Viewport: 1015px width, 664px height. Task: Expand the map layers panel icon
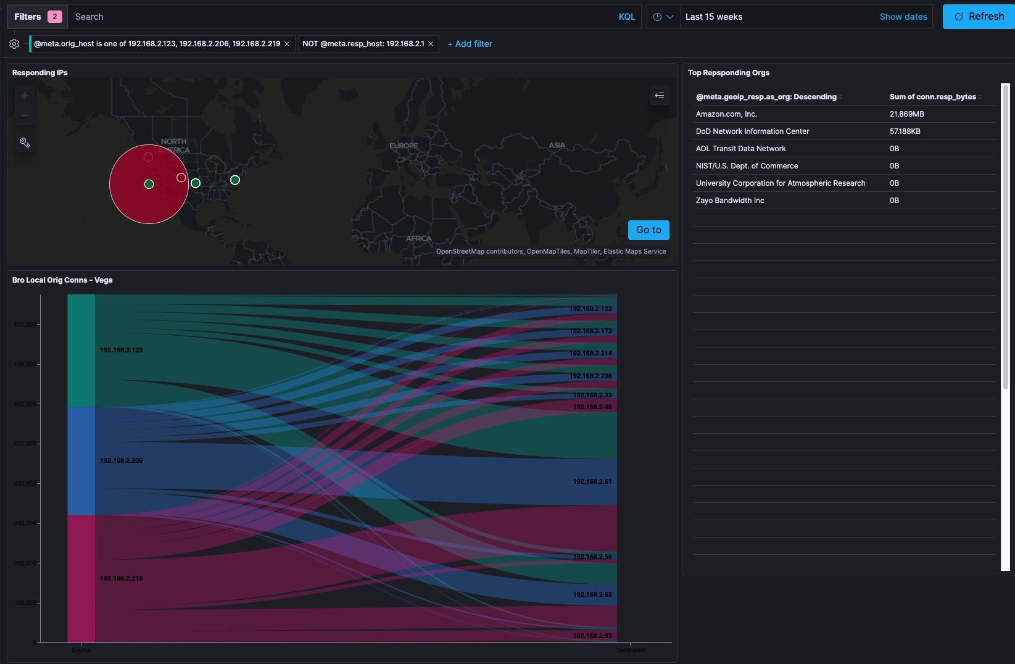(660, 95)
